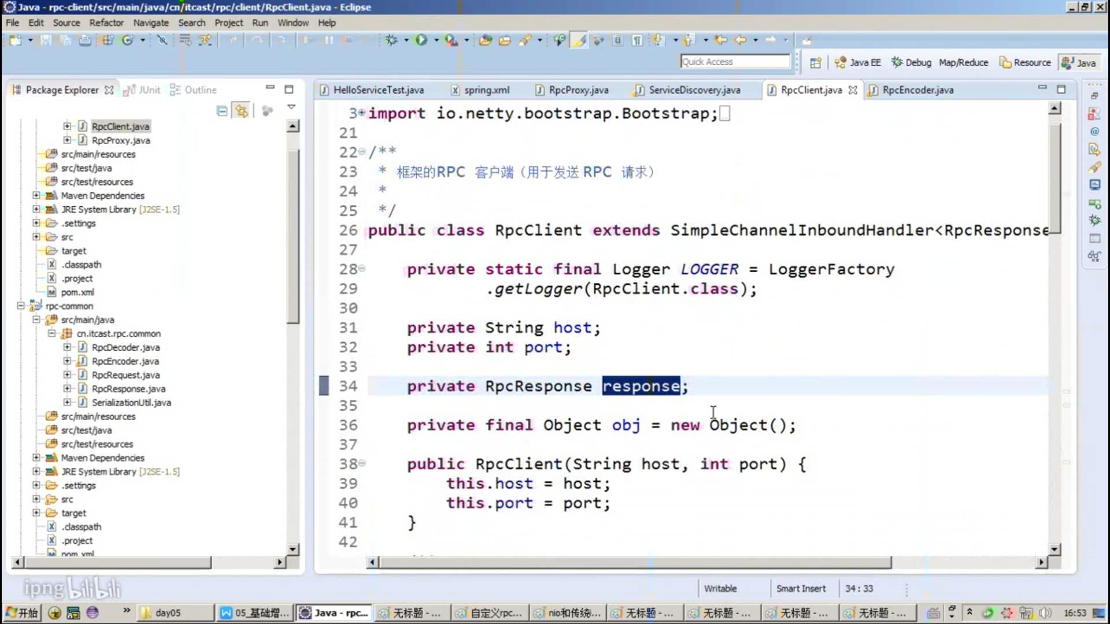
Task: Select the Java perspective button
Action: [1079, 62]
